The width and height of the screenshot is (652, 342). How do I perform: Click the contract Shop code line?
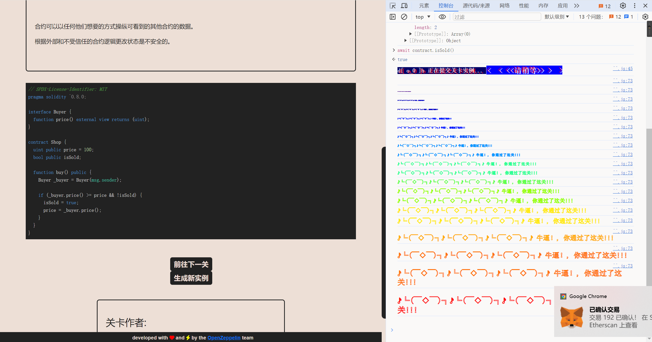coord(47,142)
